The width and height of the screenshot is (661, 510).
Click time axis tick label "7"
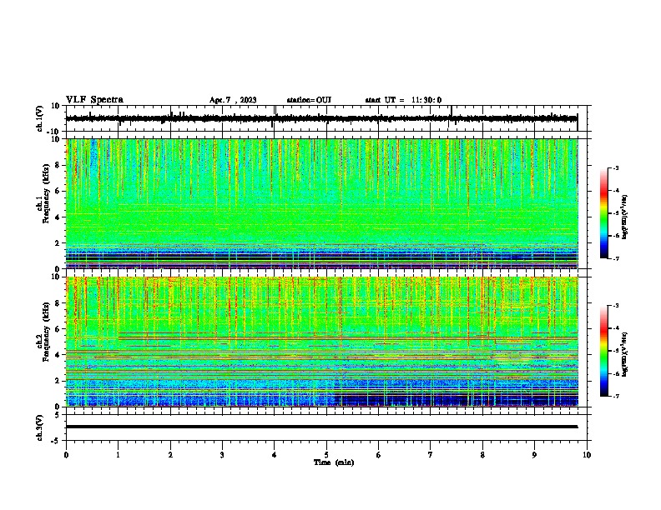[431, 455]
